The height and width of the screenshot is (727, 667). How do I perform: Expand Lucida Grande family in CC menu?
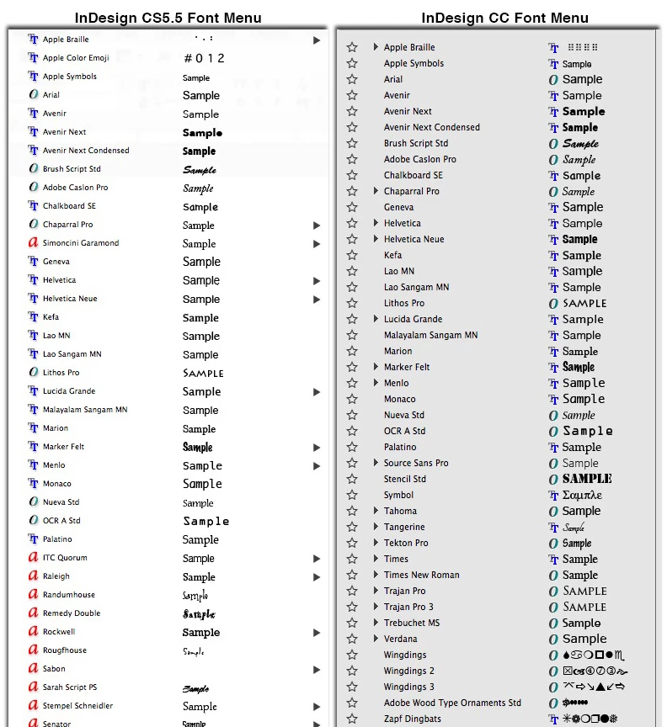tap(376, 319)
